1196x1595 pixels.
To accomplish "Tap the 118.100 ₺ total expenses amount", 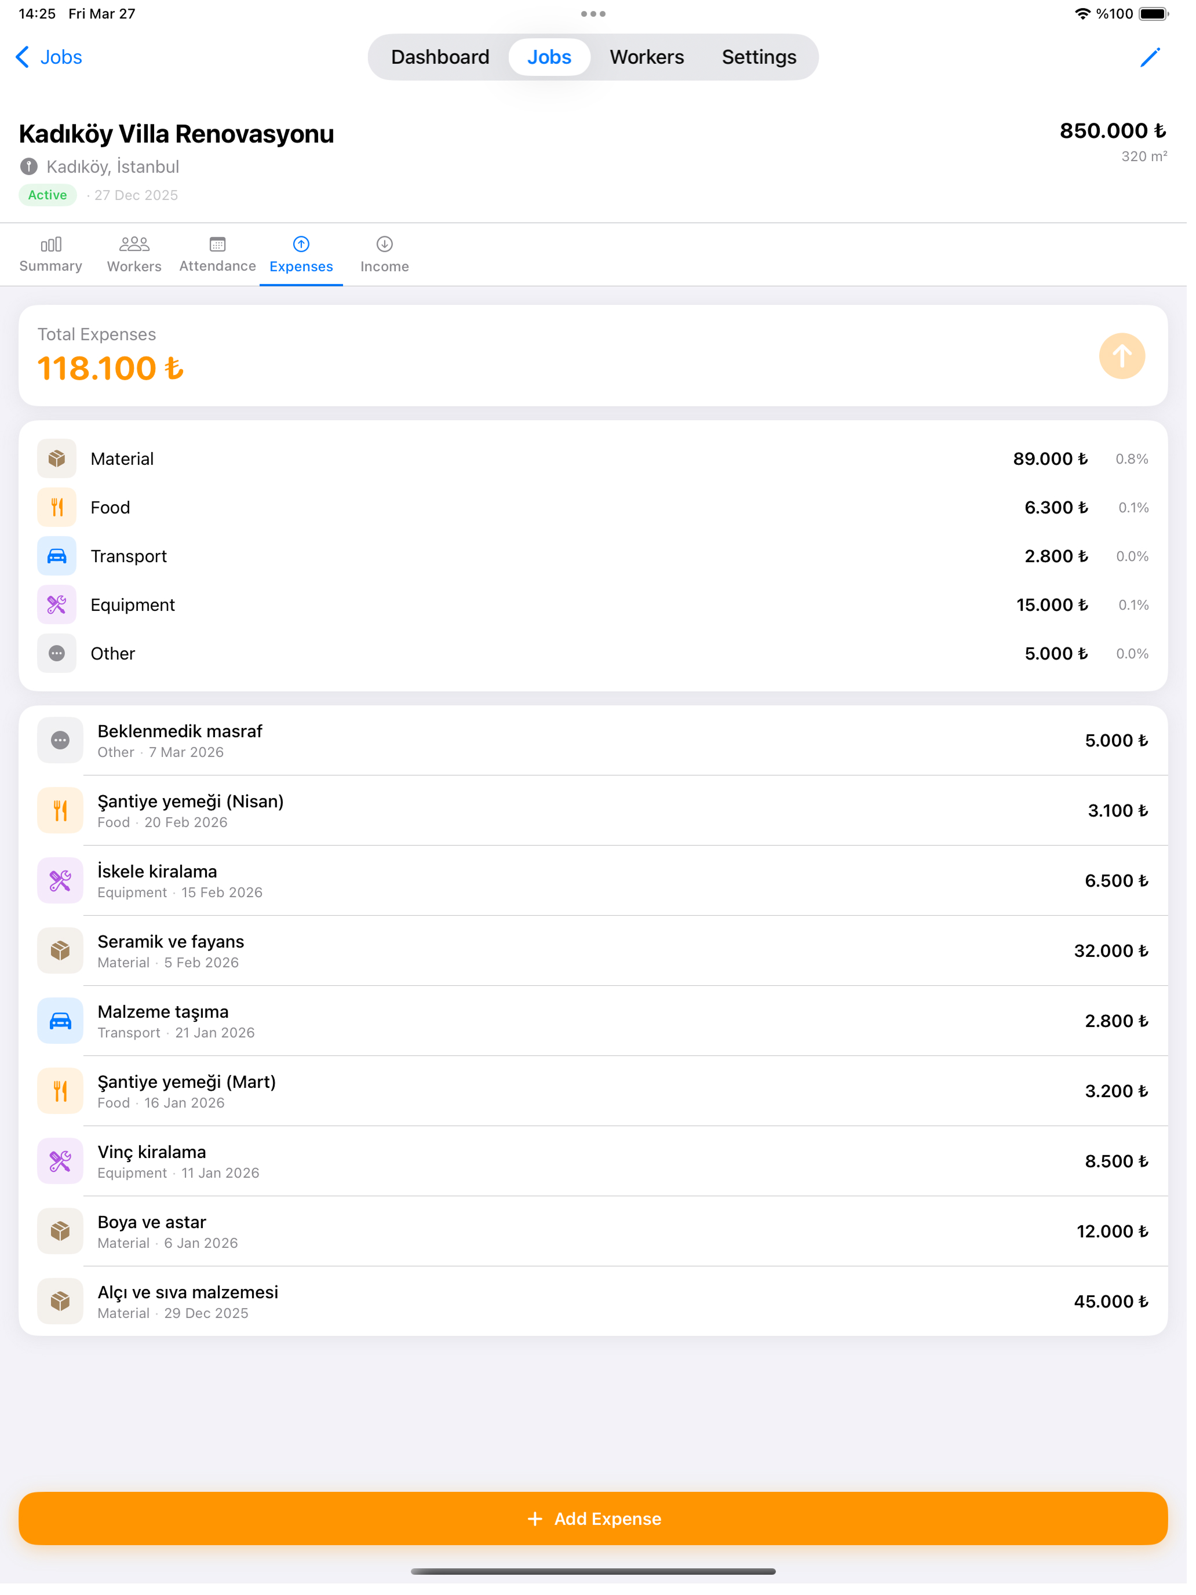I will [x=110, y=368].
